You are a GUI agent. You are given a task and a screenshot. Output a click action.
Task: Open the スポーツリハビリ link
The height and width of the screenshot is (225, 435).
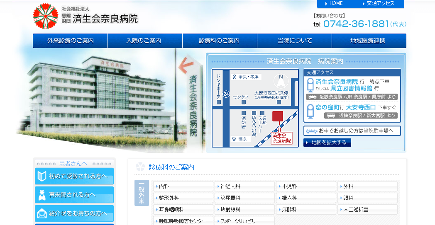coord(245,221)
